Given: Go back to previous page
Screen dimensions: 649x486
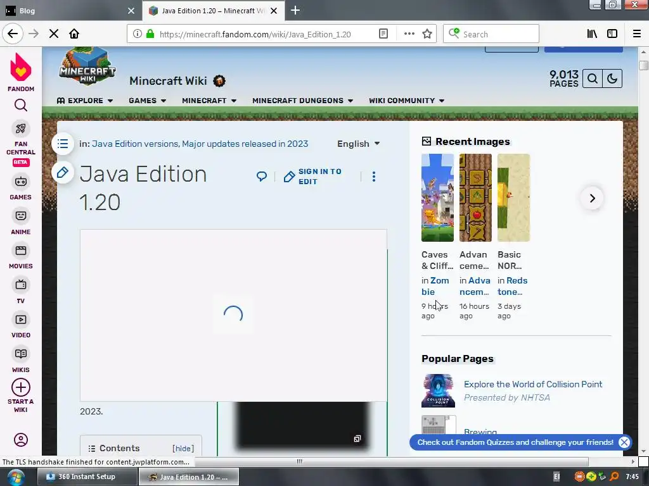Looking at the screenshot, I should coord(13,34).
